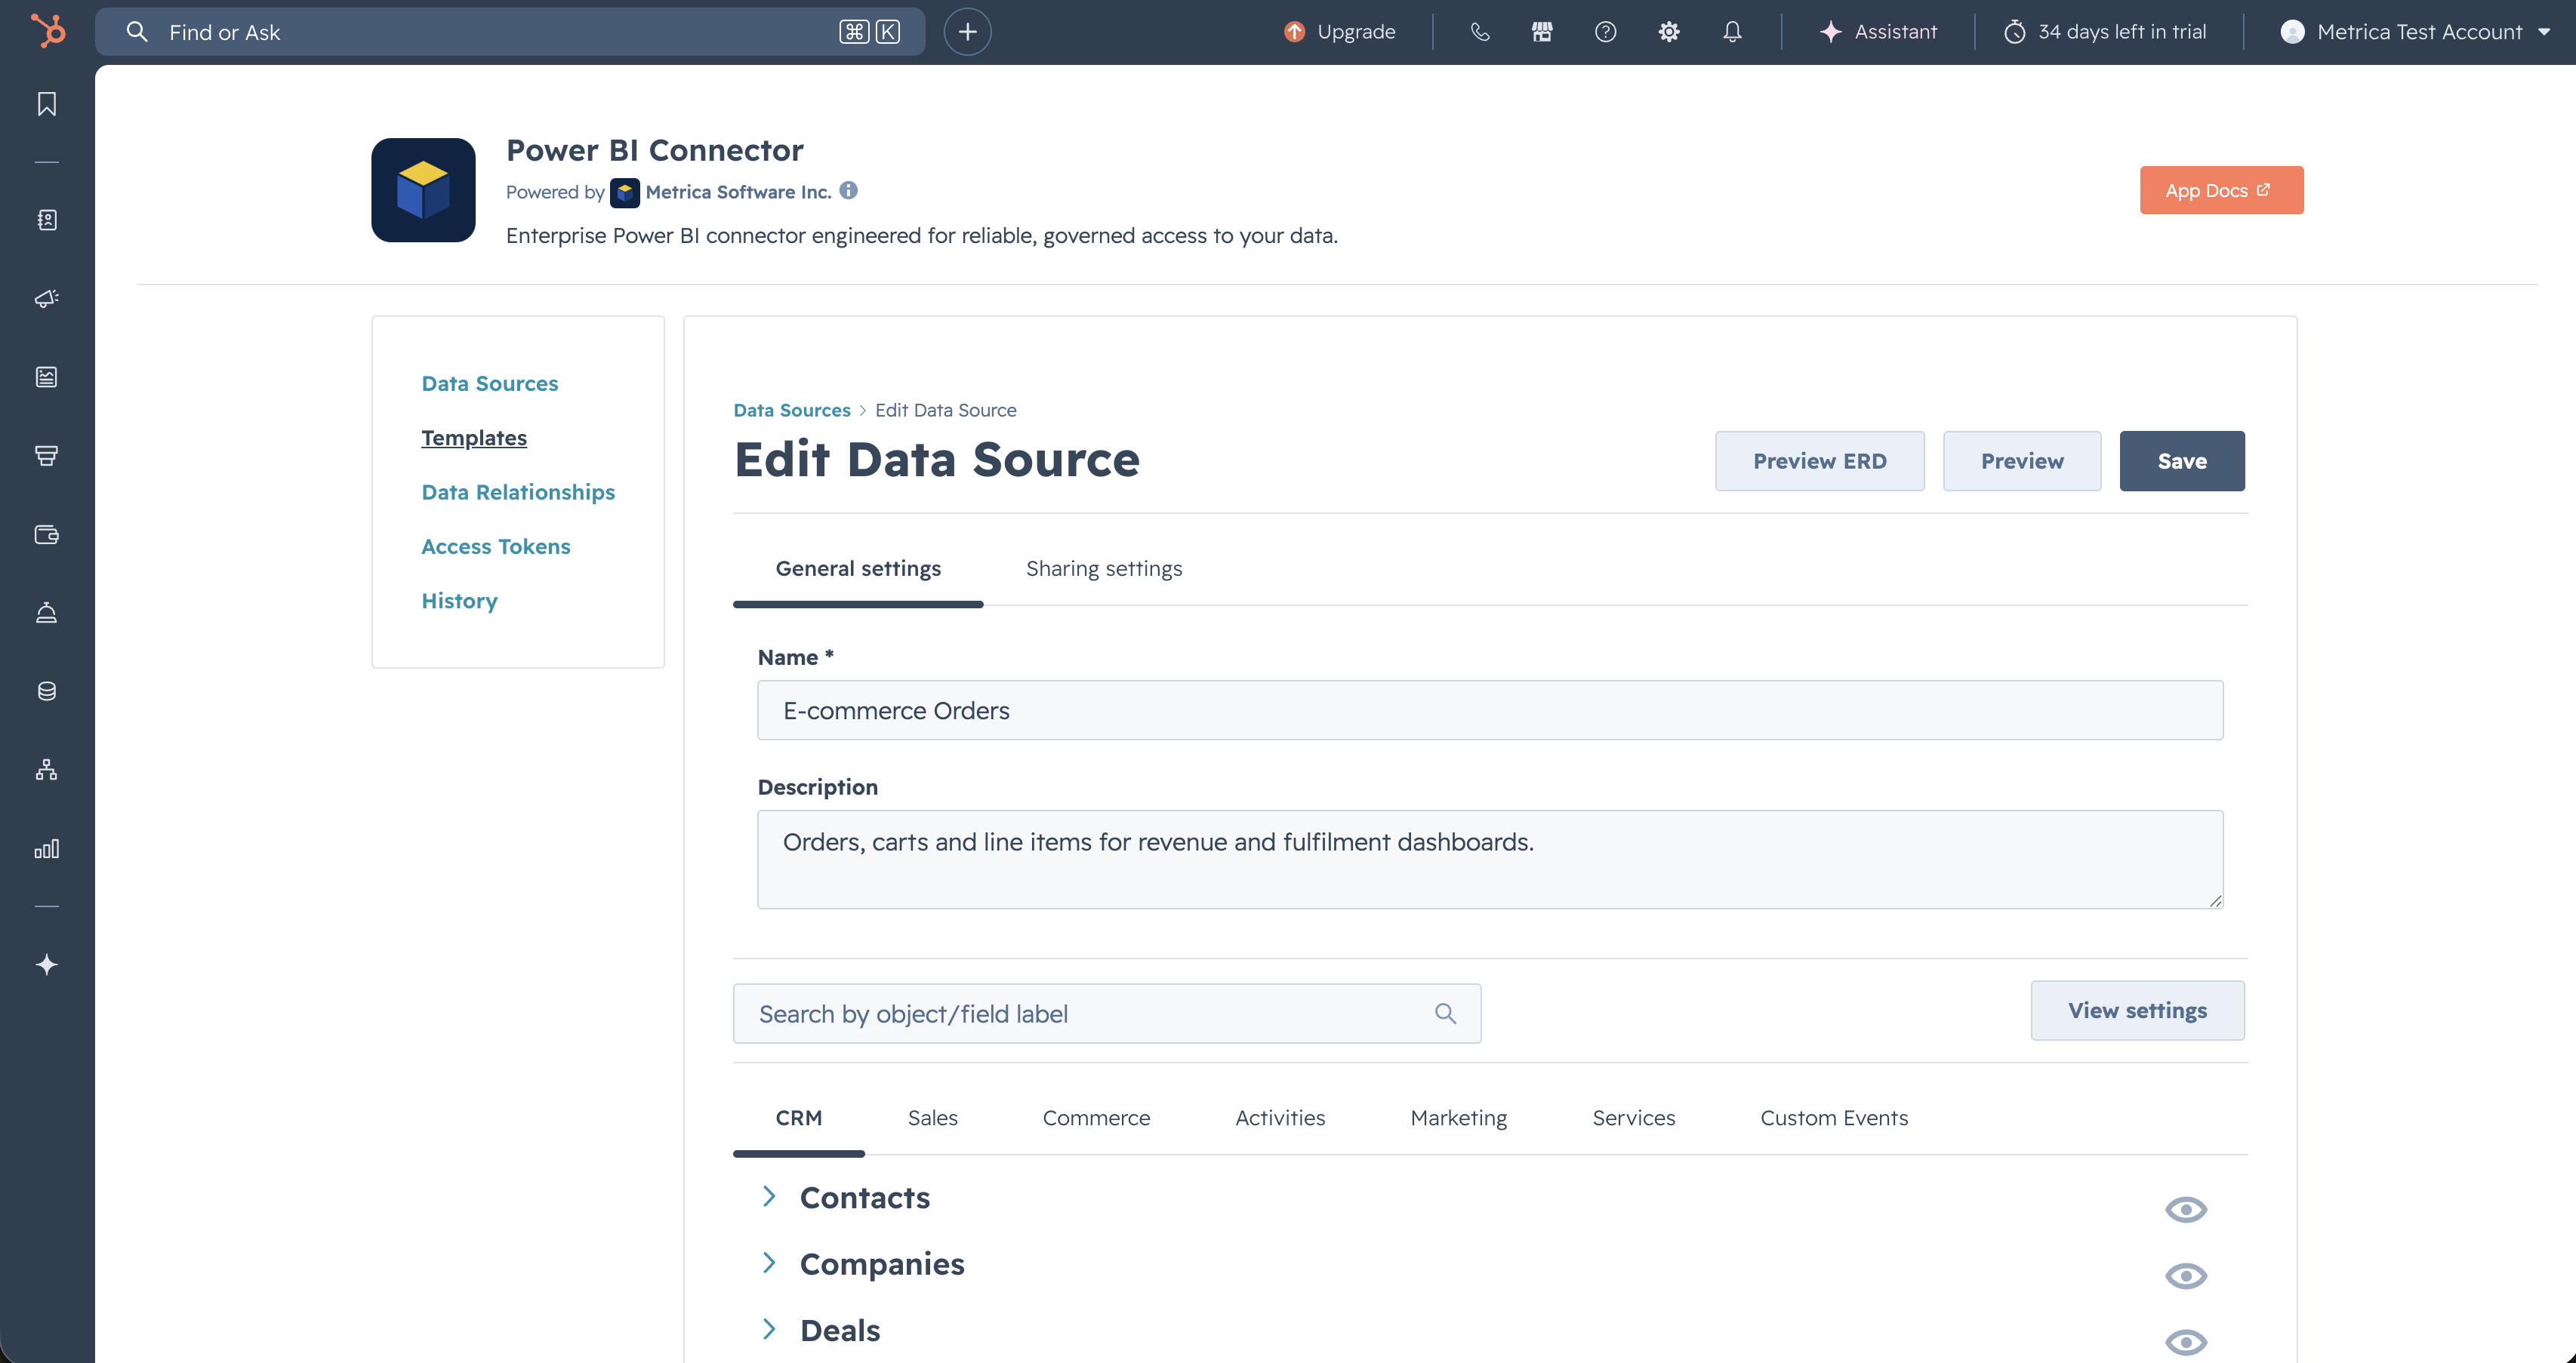The height and width of the screenshot is (1363, 2576).
Task: Open the Commerce wallet sidebar icon
Action: [47, 535]
